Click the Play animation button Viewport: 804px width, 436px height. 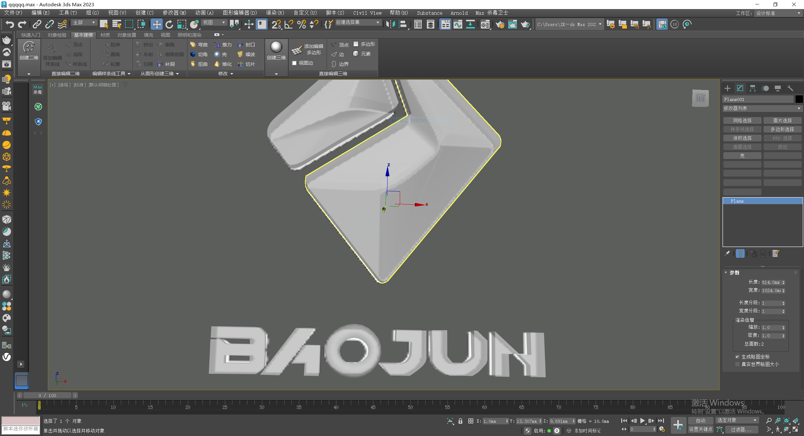tap(642, 421)
